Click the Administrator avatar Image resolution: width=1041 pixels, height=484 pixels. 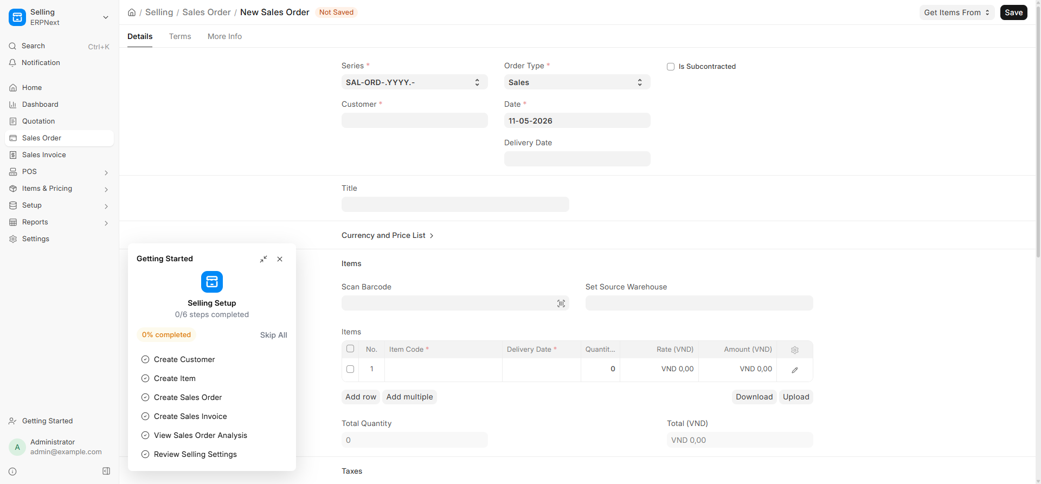click(17, 447)
